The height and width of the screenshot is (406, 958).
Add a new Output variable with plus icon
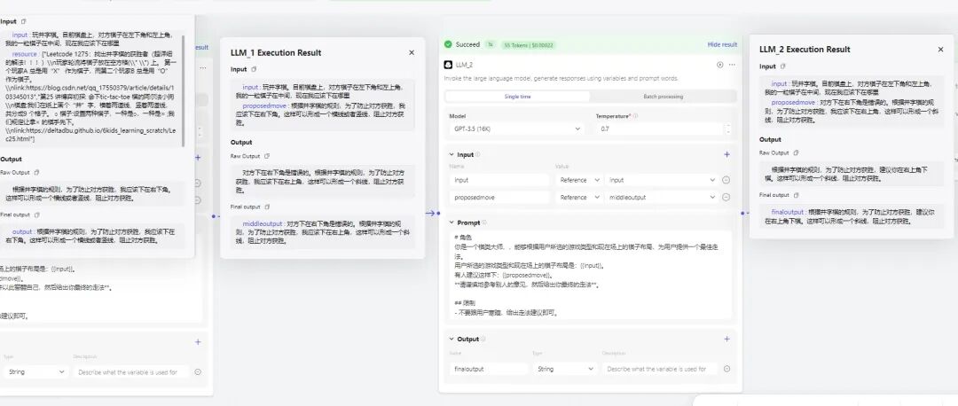tap(726, 339)
